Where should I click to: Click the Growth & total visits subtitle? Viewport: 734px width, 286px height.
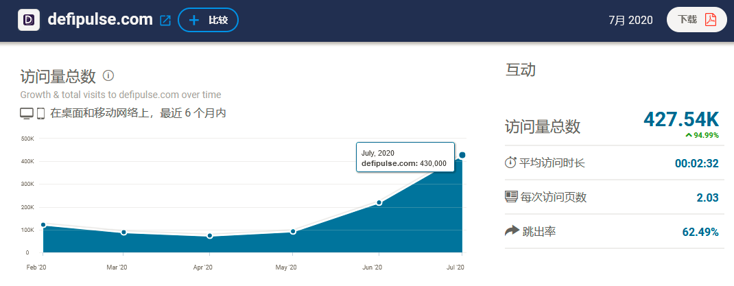(121, 95)
